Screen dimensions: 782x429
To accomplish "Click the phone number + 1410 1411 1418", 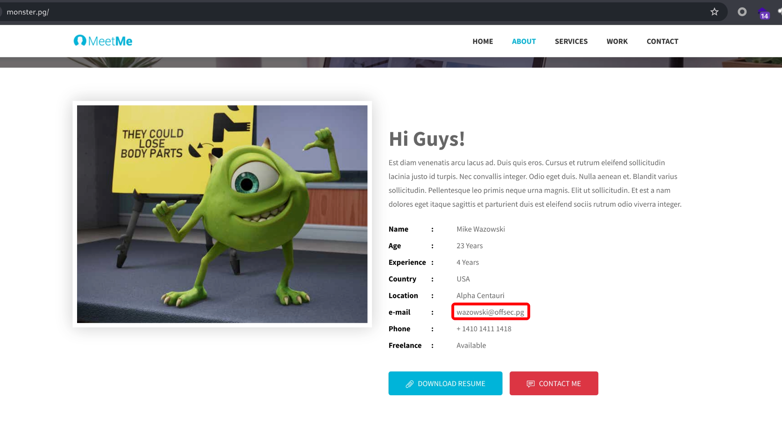I will pos(484,329).
